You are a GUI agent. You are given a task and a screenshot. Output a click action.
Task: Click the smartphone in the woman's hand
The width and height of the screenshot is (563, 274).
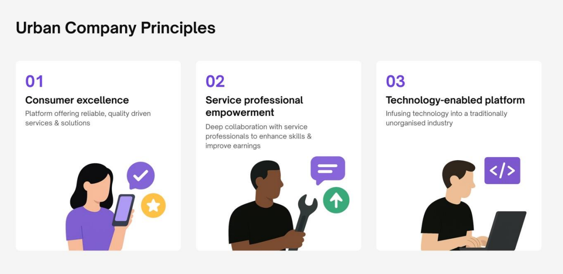[123, 210]
